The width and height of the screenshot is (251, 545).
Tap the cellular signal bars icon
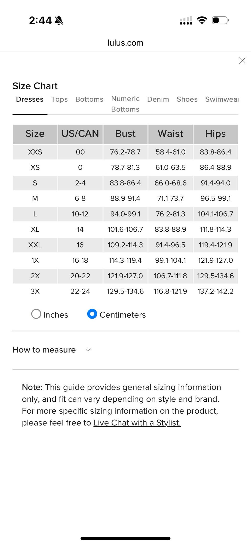(186, 21)
